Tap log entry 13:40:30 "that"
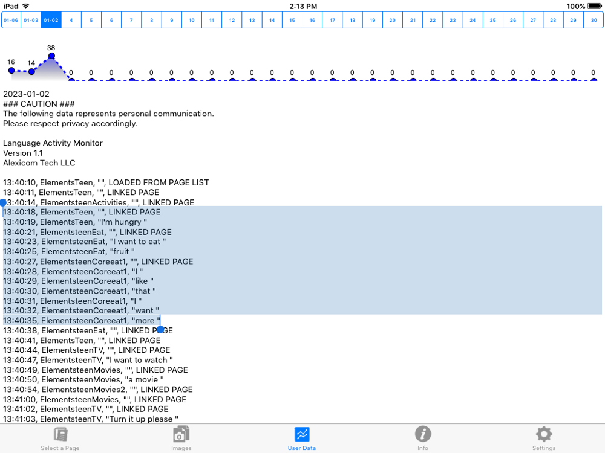 [x=79, y=291]
